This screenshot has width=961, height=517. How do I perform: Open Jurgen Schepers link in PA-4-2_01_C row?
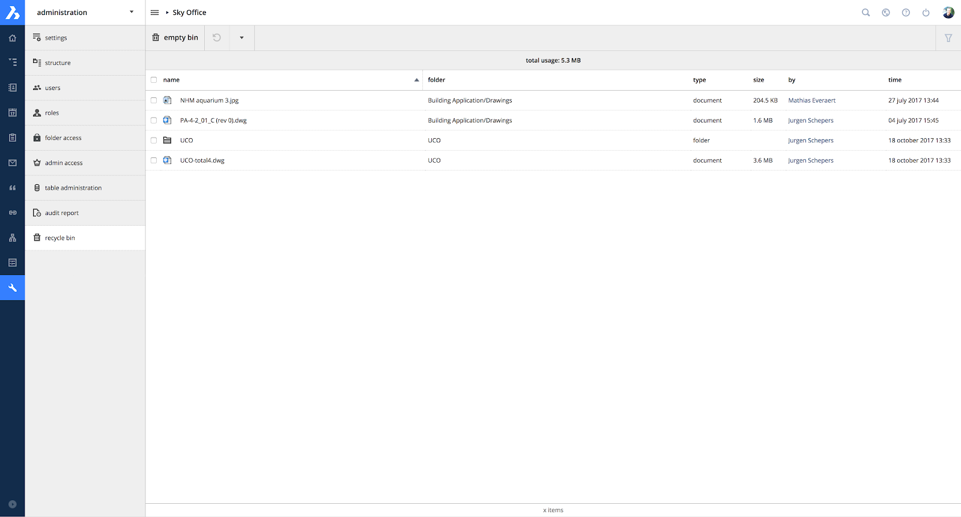click(810, 120)
